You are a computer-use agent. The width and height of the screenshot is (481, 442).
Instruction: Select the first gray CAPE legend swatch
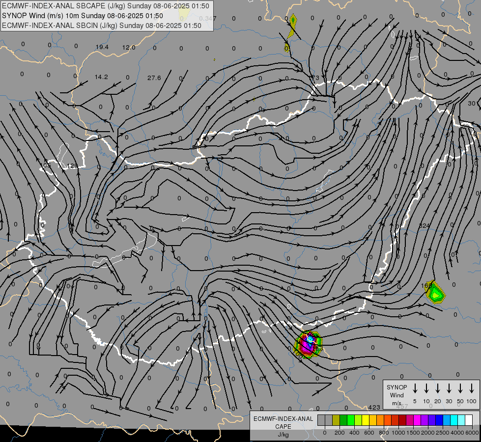(321, 420)
